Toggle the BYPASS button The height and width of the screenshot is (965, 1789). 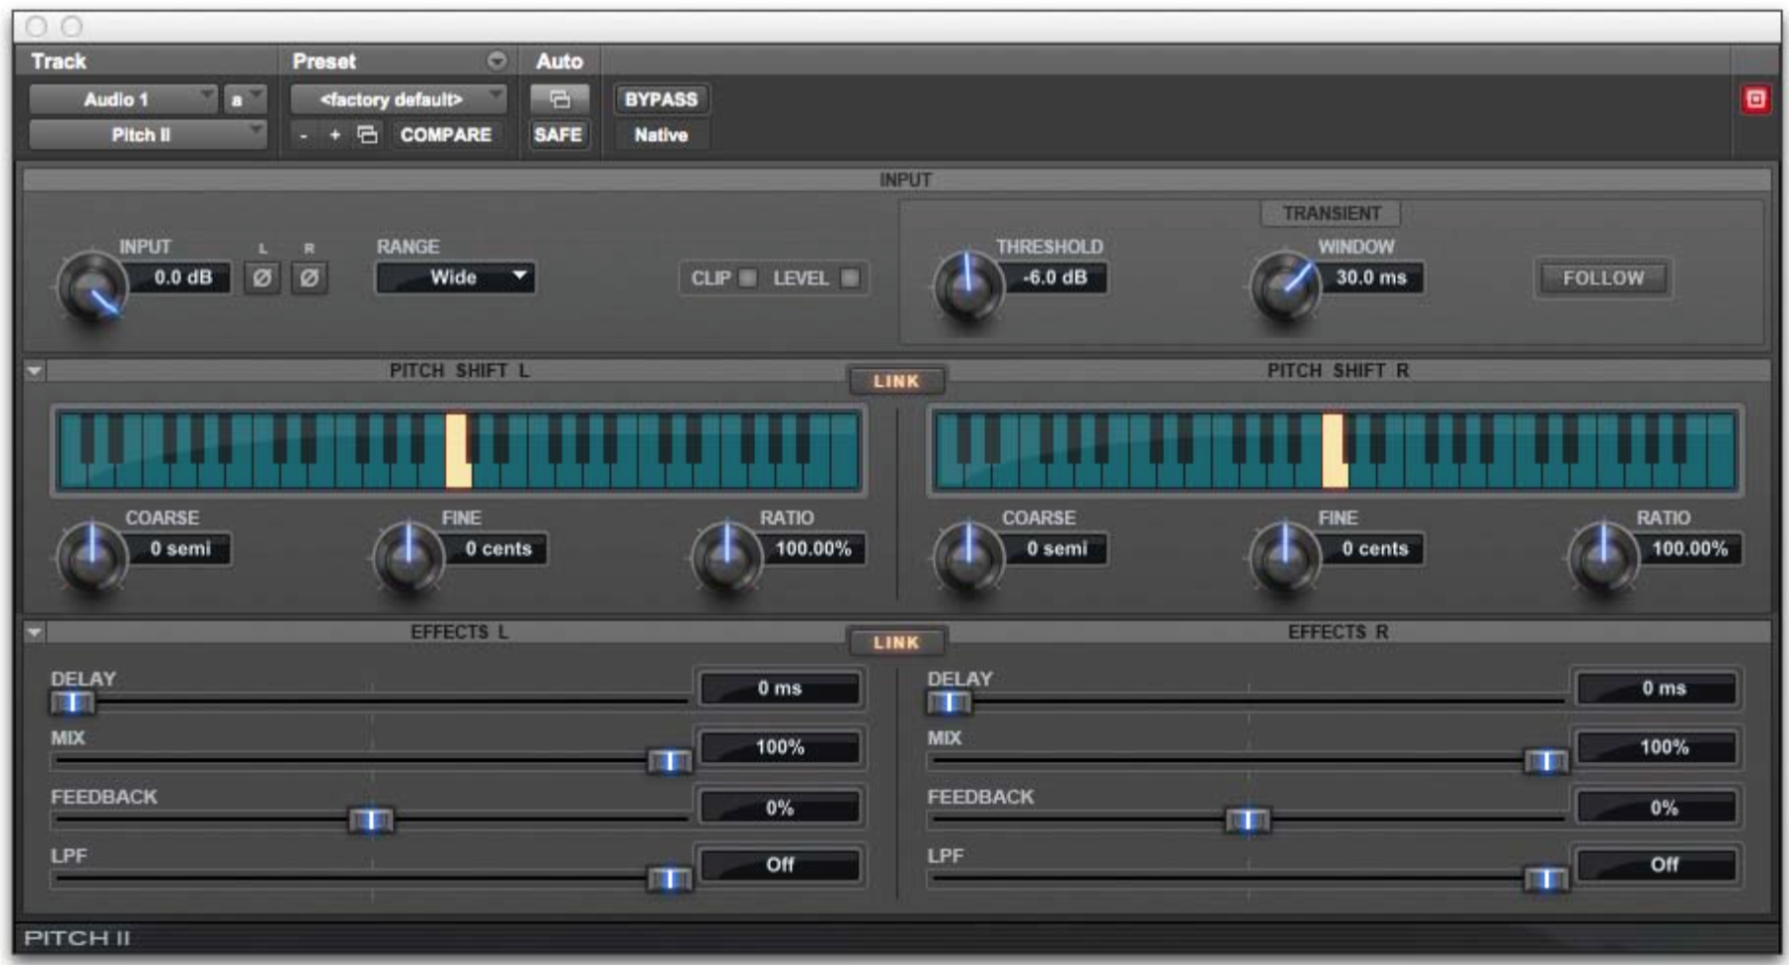[x=661, y=99]
